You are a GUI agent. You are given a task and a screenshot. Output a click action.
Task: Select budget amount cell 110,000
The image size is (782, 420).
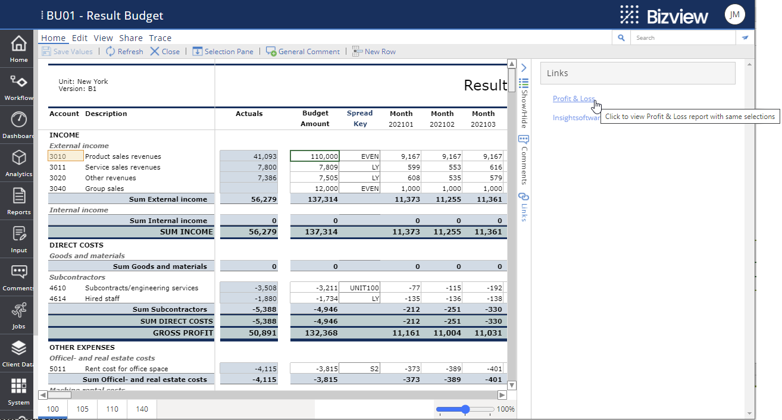[315, 156]
